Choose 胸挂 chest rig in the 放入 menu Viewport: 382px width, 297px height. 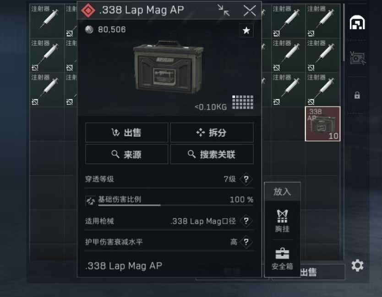point(282,221)
